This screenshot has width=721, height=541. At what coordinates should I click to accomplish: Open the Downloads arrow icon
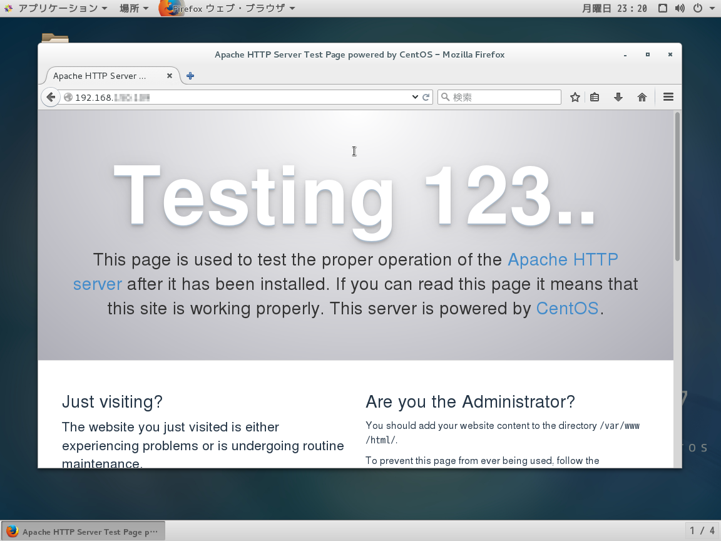(x=618, y=97)
